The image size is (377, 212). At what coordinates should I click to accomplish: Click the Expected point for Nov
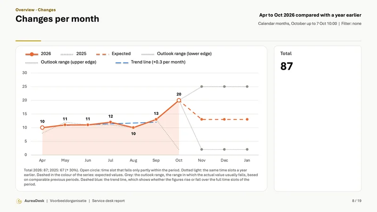coord(202,120)
